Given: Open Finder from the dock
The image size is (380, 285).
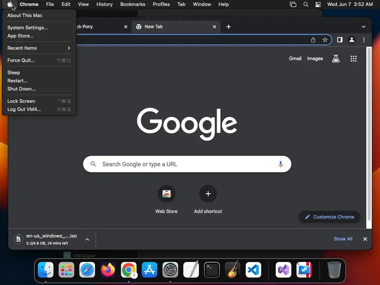Looking at the screenshot, I should point(46,270).
